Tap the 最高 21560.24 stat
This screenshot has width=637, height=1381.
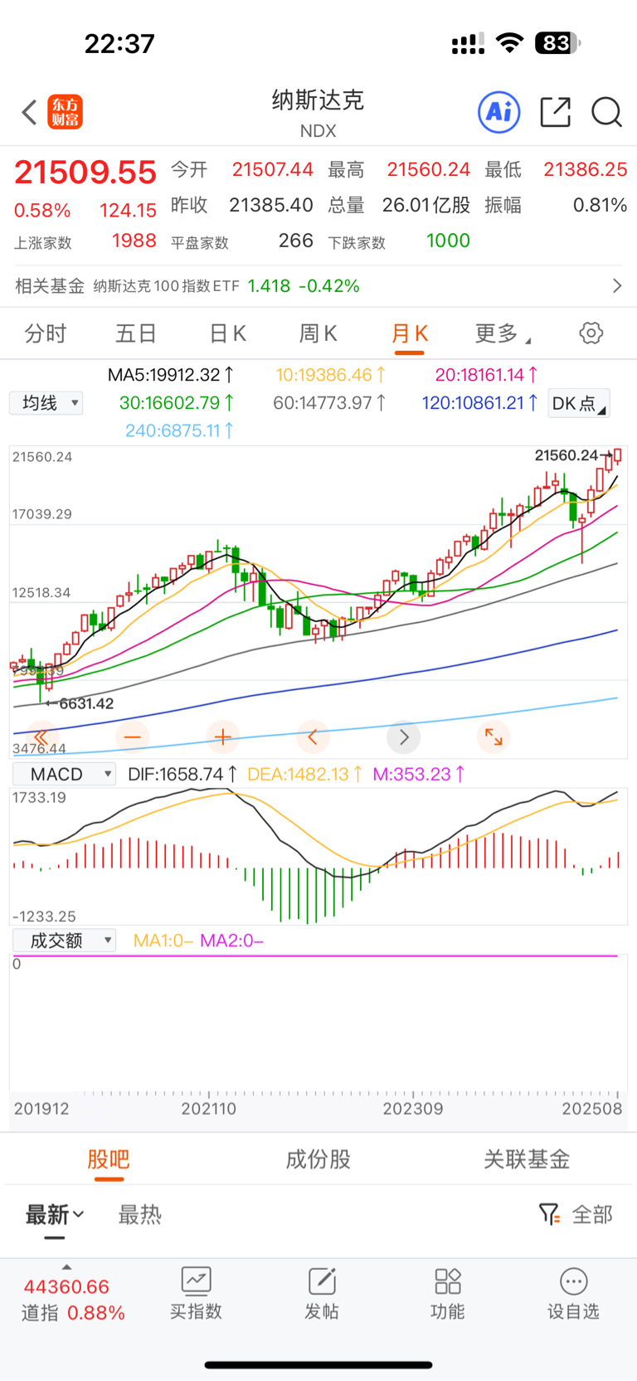click(399, 170)
